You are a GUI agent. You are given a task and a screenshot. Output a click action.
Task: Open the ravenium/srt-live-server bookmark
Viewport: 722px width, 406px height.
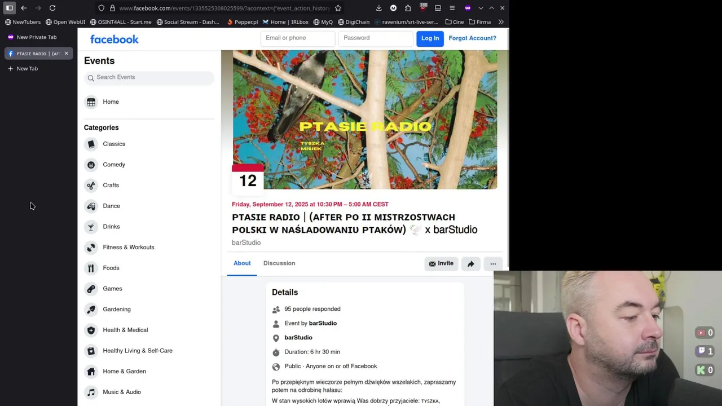[x=406, y=22]
